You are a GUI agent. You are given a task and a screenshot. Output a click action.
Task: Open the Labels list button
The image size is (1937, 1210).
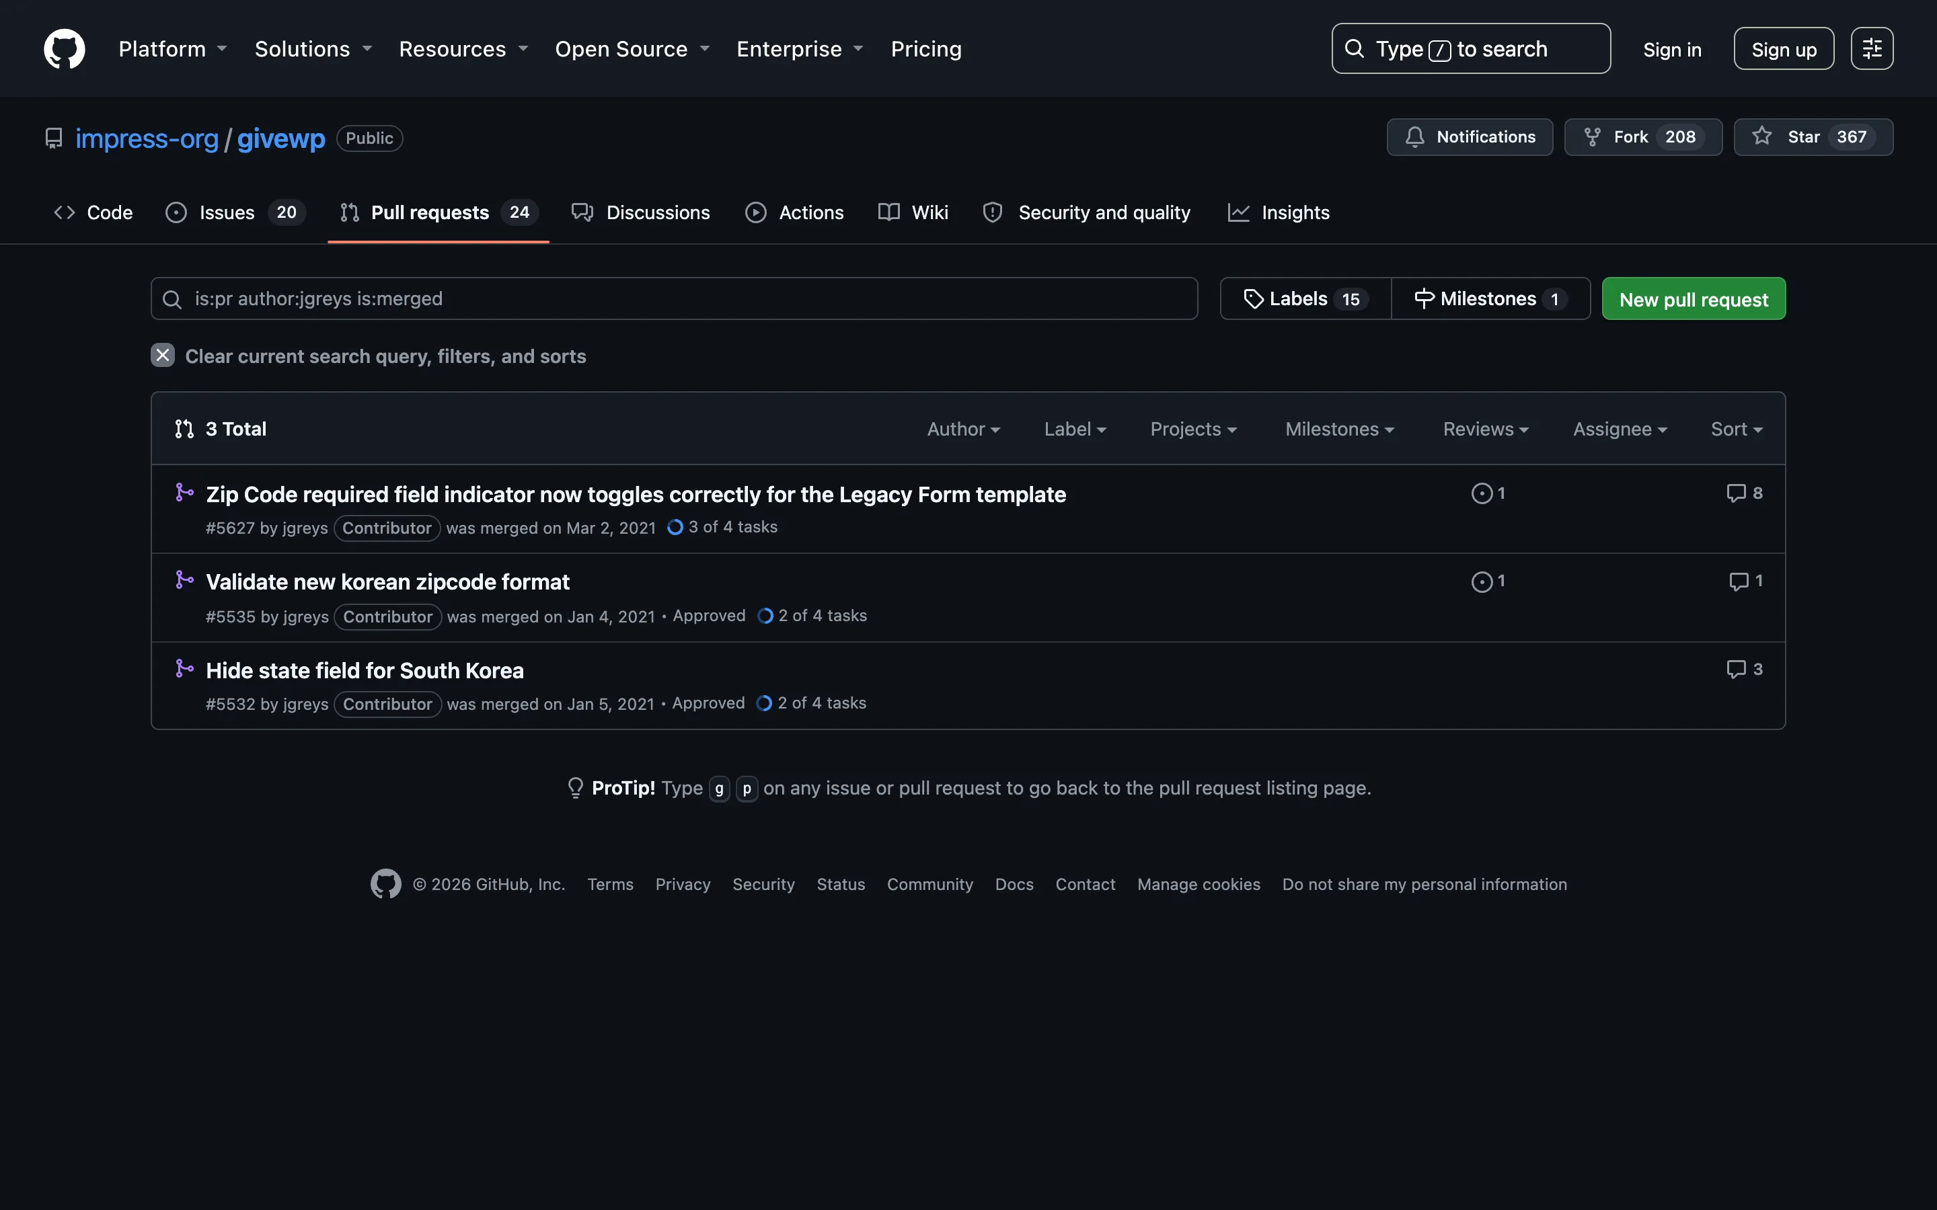coord(1305,298)
